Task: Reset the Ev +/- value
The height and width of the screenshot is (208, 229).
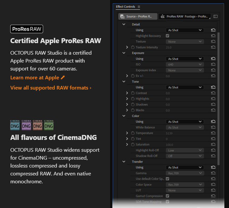Action: click(x=213, y=76)
